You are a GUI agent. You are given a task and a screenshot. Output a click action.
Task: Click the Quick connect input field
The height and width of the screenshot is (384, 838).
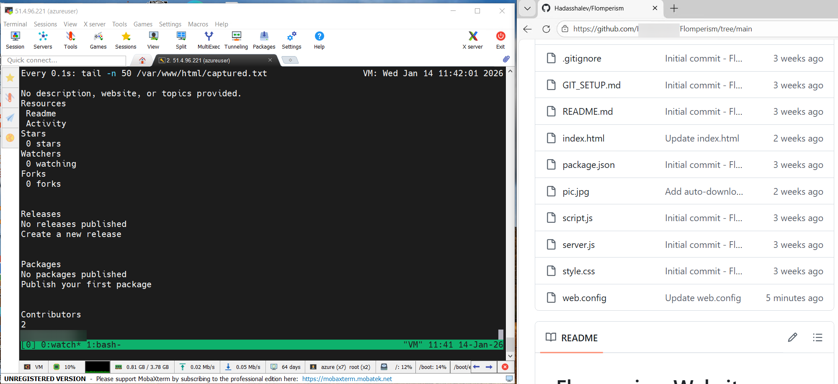click(x=64, y=60)
